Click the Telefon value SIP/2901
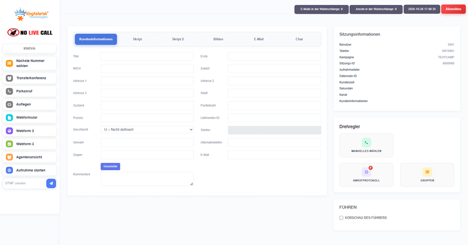468x245 pixels. click(448, 51)
